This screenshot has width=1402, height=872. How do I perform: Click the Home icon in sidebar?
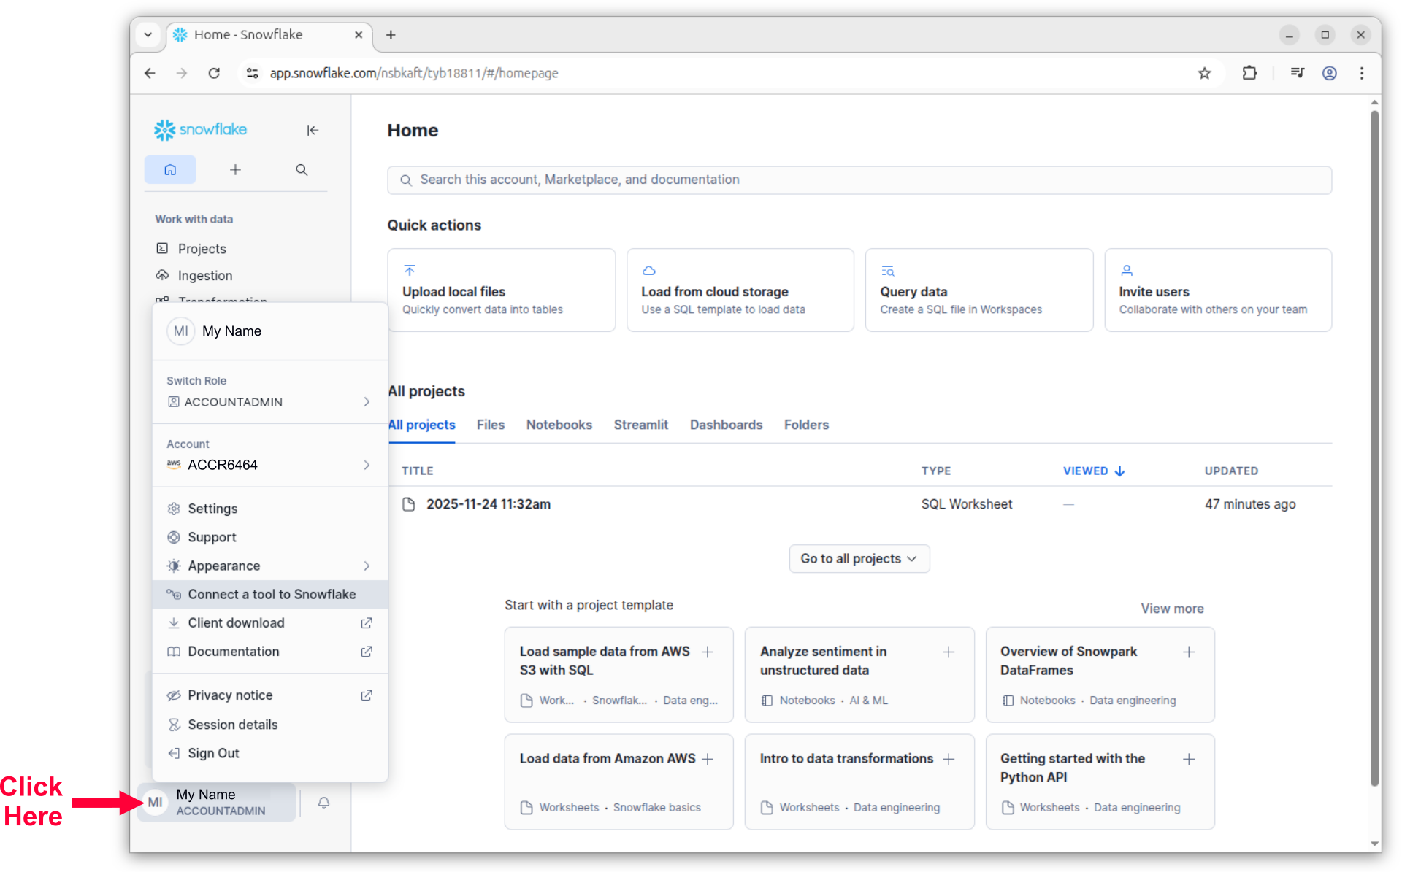click(x=170, y=169)
